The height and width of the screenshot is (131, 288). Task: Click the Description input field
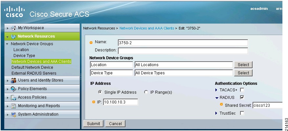point(183,51)
